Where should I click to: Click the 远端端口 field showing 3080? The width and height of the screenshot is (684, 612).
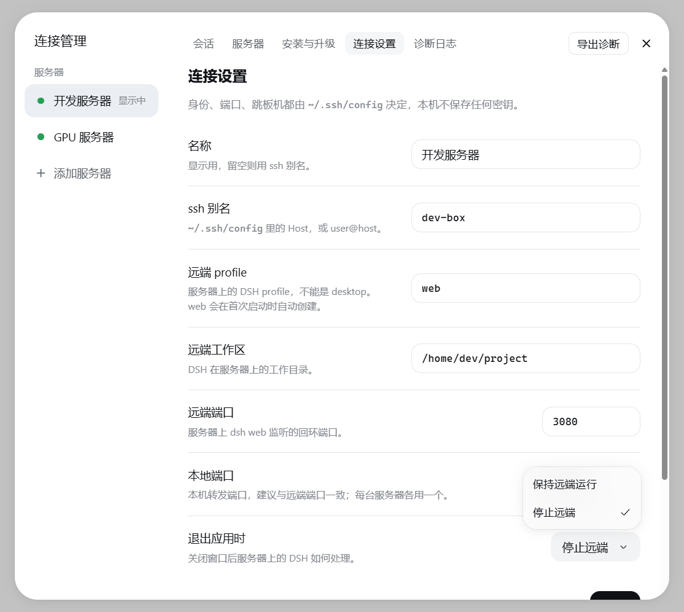tap(591, 422)
